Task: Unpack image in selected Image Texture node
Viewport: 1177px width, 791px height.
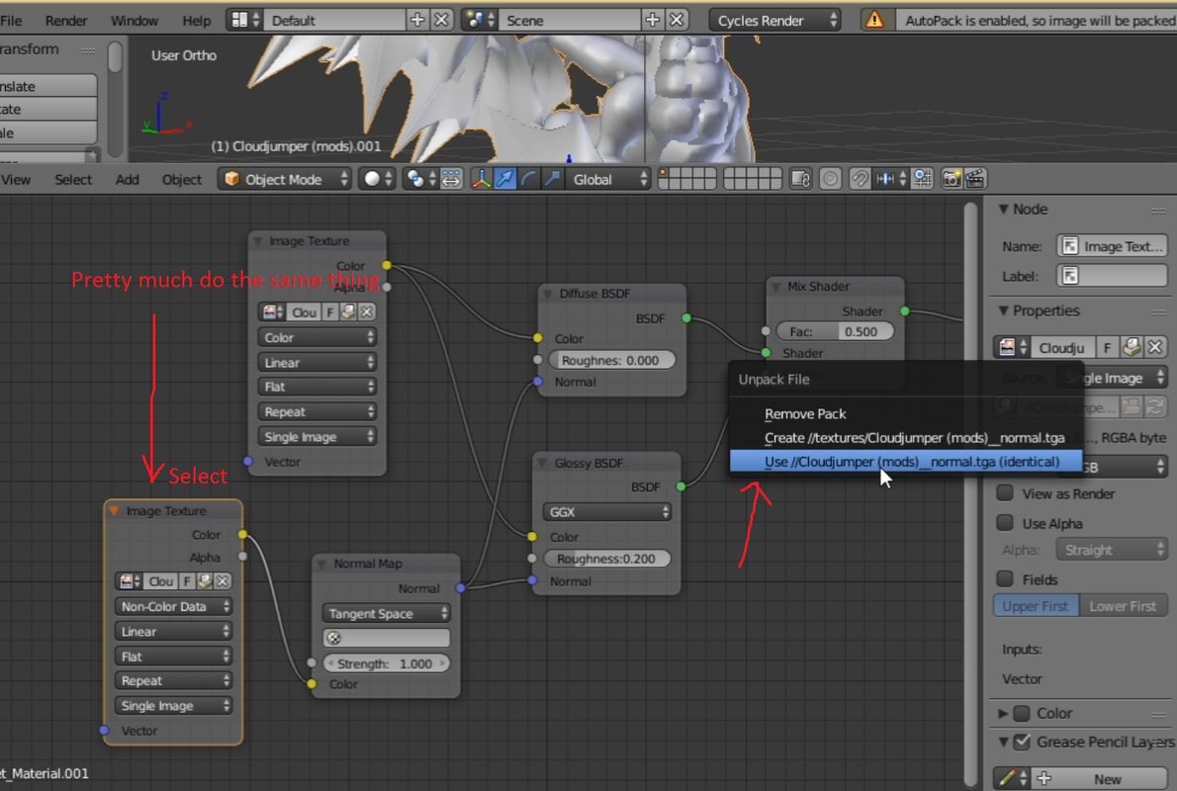Action: coord(204,580)
